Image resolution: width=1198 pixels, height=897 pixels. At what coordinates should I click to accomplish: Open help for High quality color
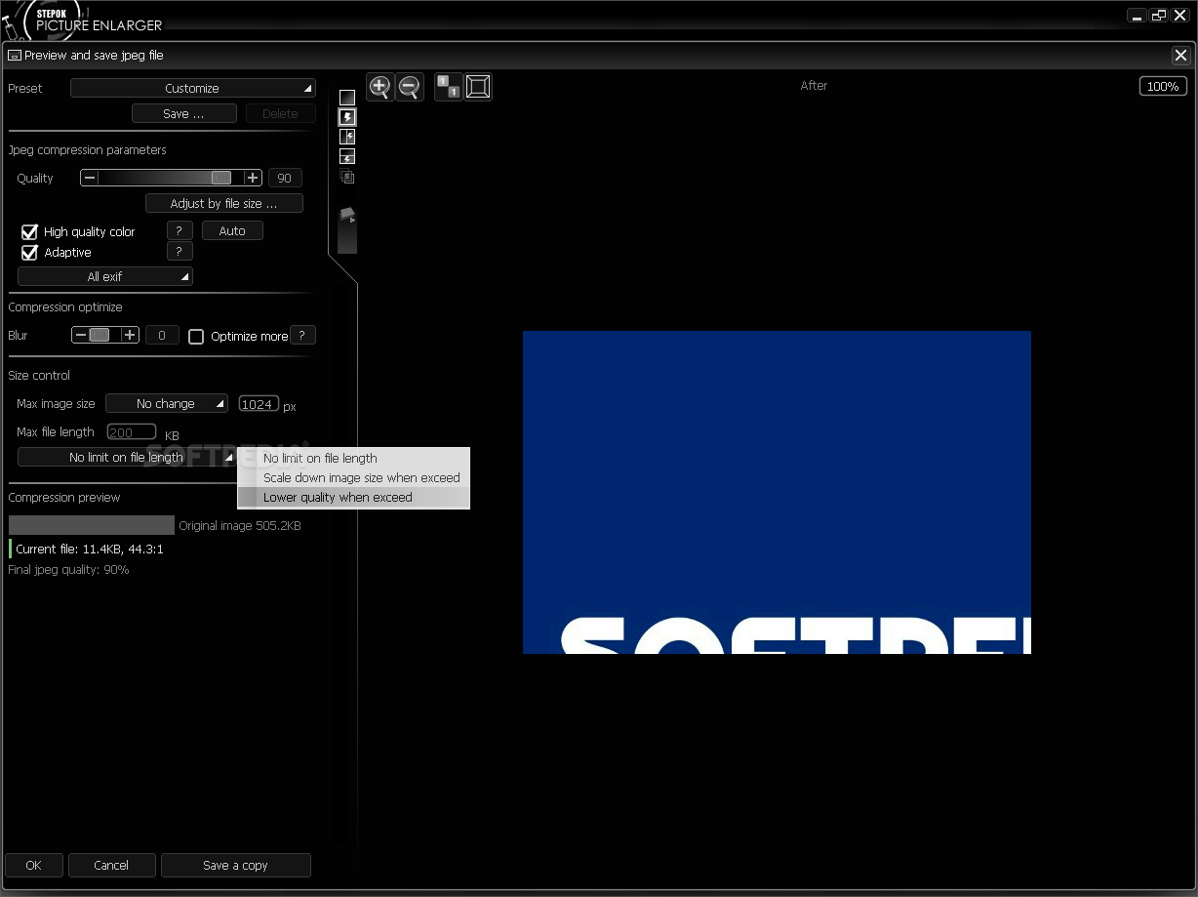tap(179, 231)
